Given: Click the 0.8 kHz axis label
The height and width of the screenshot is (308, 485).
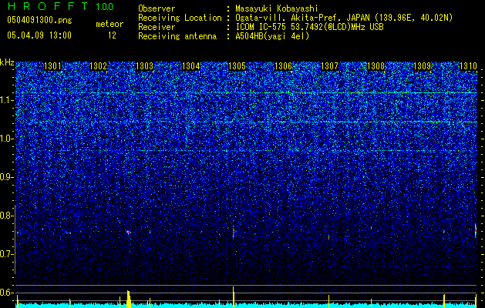Looking at the screenshot, I should tap(7, 216).
